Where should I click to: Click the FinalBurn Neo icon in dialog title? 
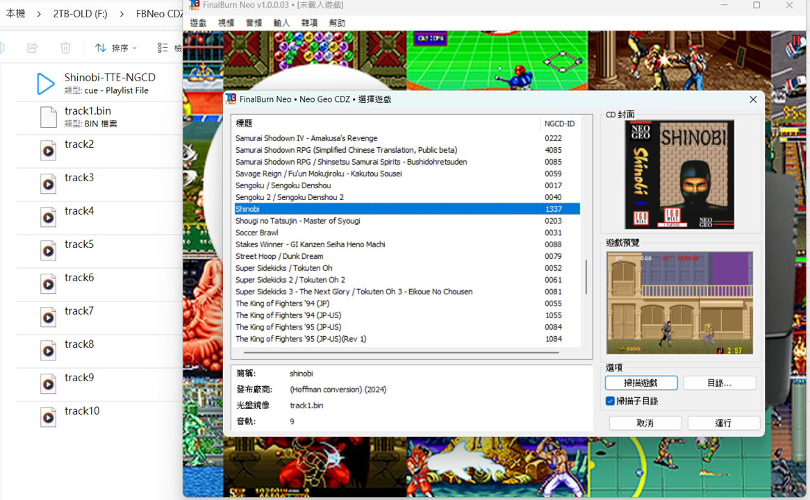click(231, 99)
